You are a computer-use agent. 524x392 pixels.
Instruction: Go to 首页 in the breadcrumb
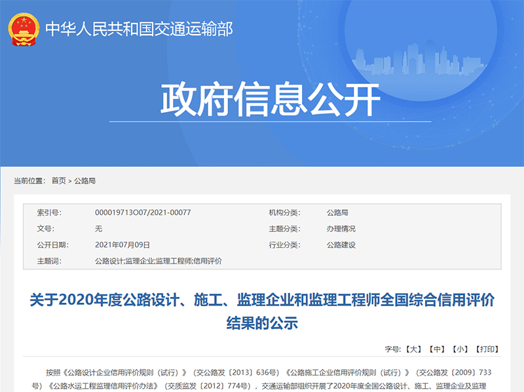58,181
